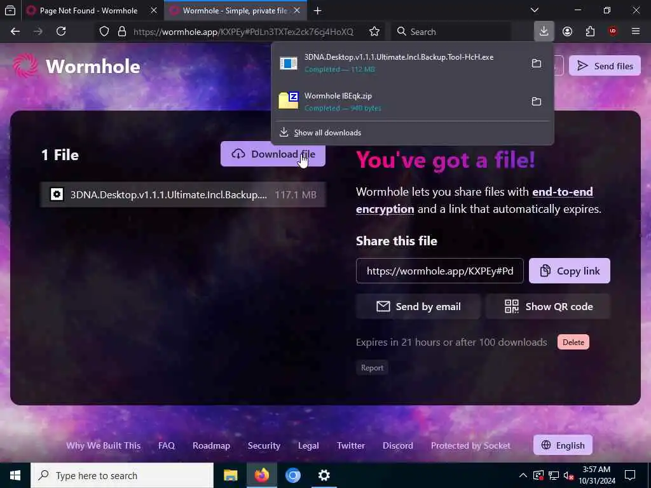The height and width of the screenshot is (488, 651).
Task: Bookmark this page with the star
Action: 374,32
